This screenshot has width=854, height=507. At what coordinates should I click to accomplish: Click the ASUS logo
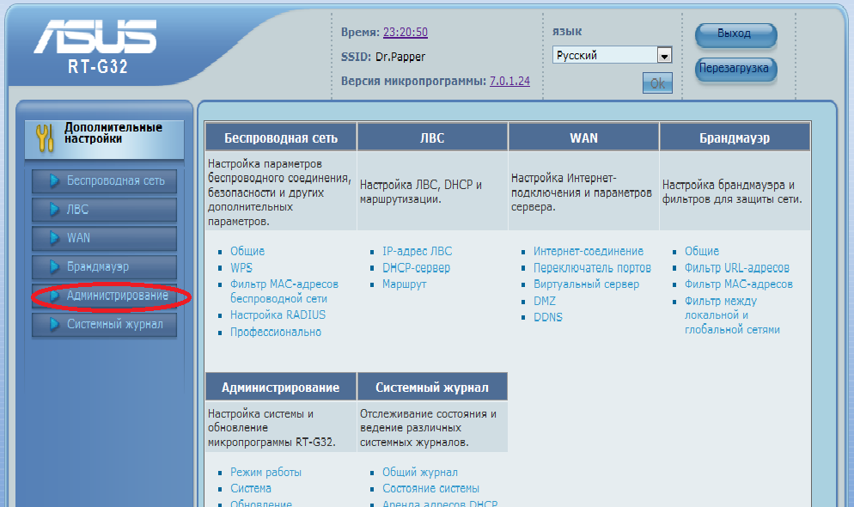(95, 36)
